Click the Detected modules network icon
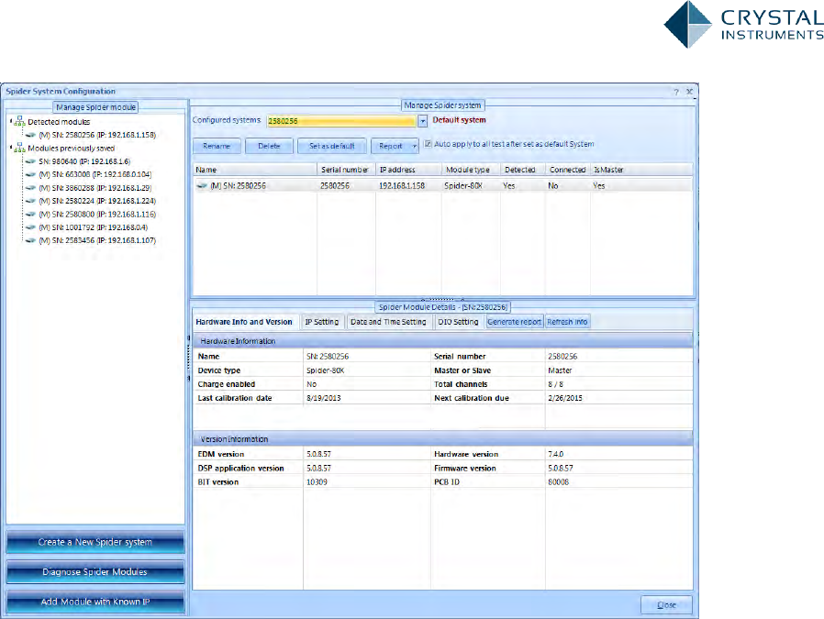The height and width of the screenshot is (619, 824). point(19,121)
